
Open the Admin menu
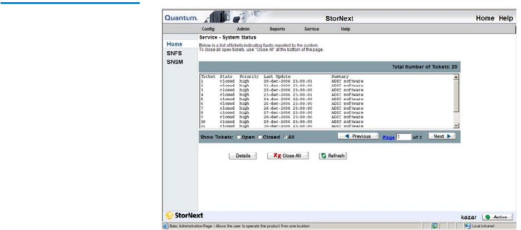(243, 30)
